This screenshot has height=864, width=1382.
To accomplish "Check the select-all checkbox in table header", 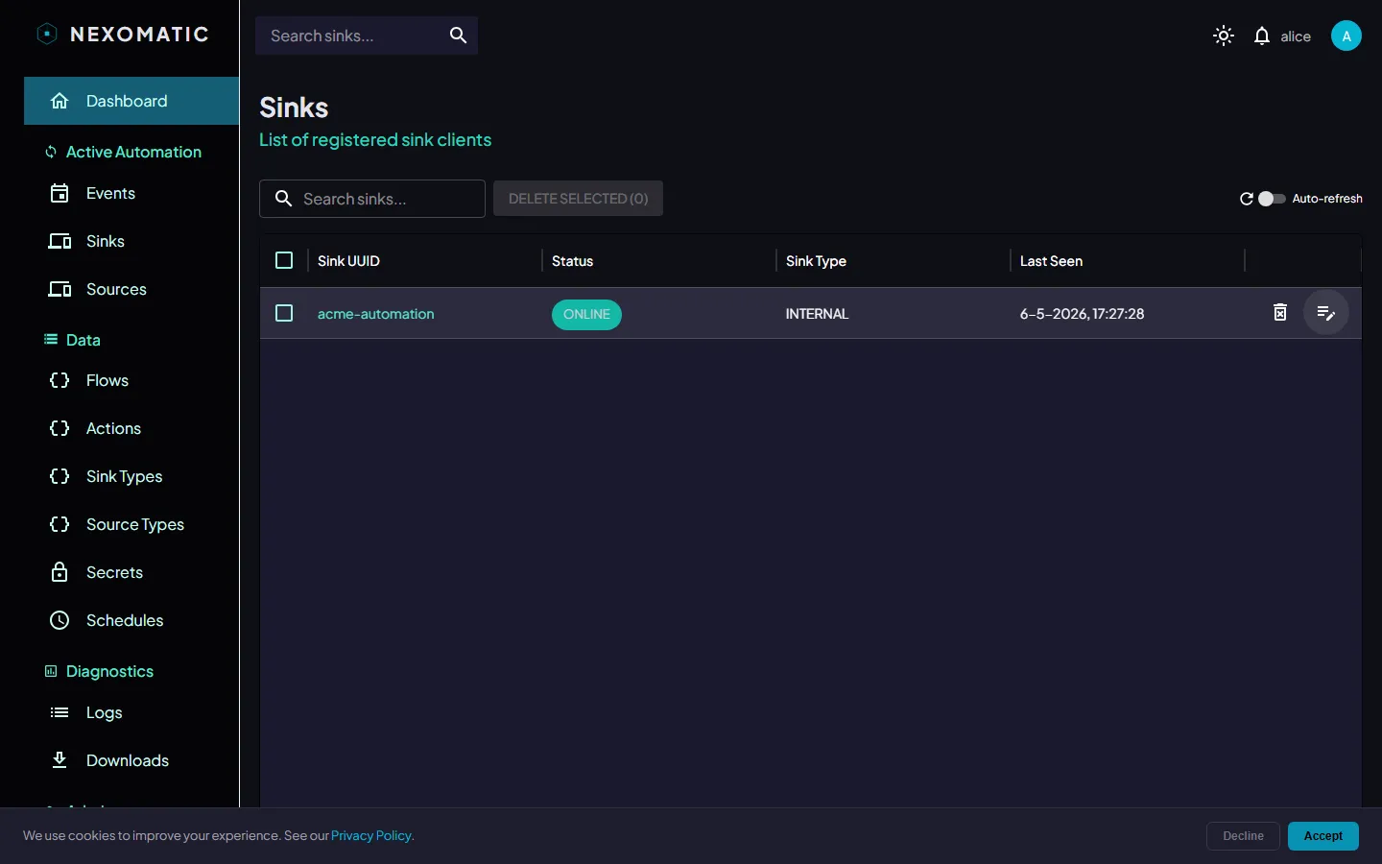I will 284,260.
